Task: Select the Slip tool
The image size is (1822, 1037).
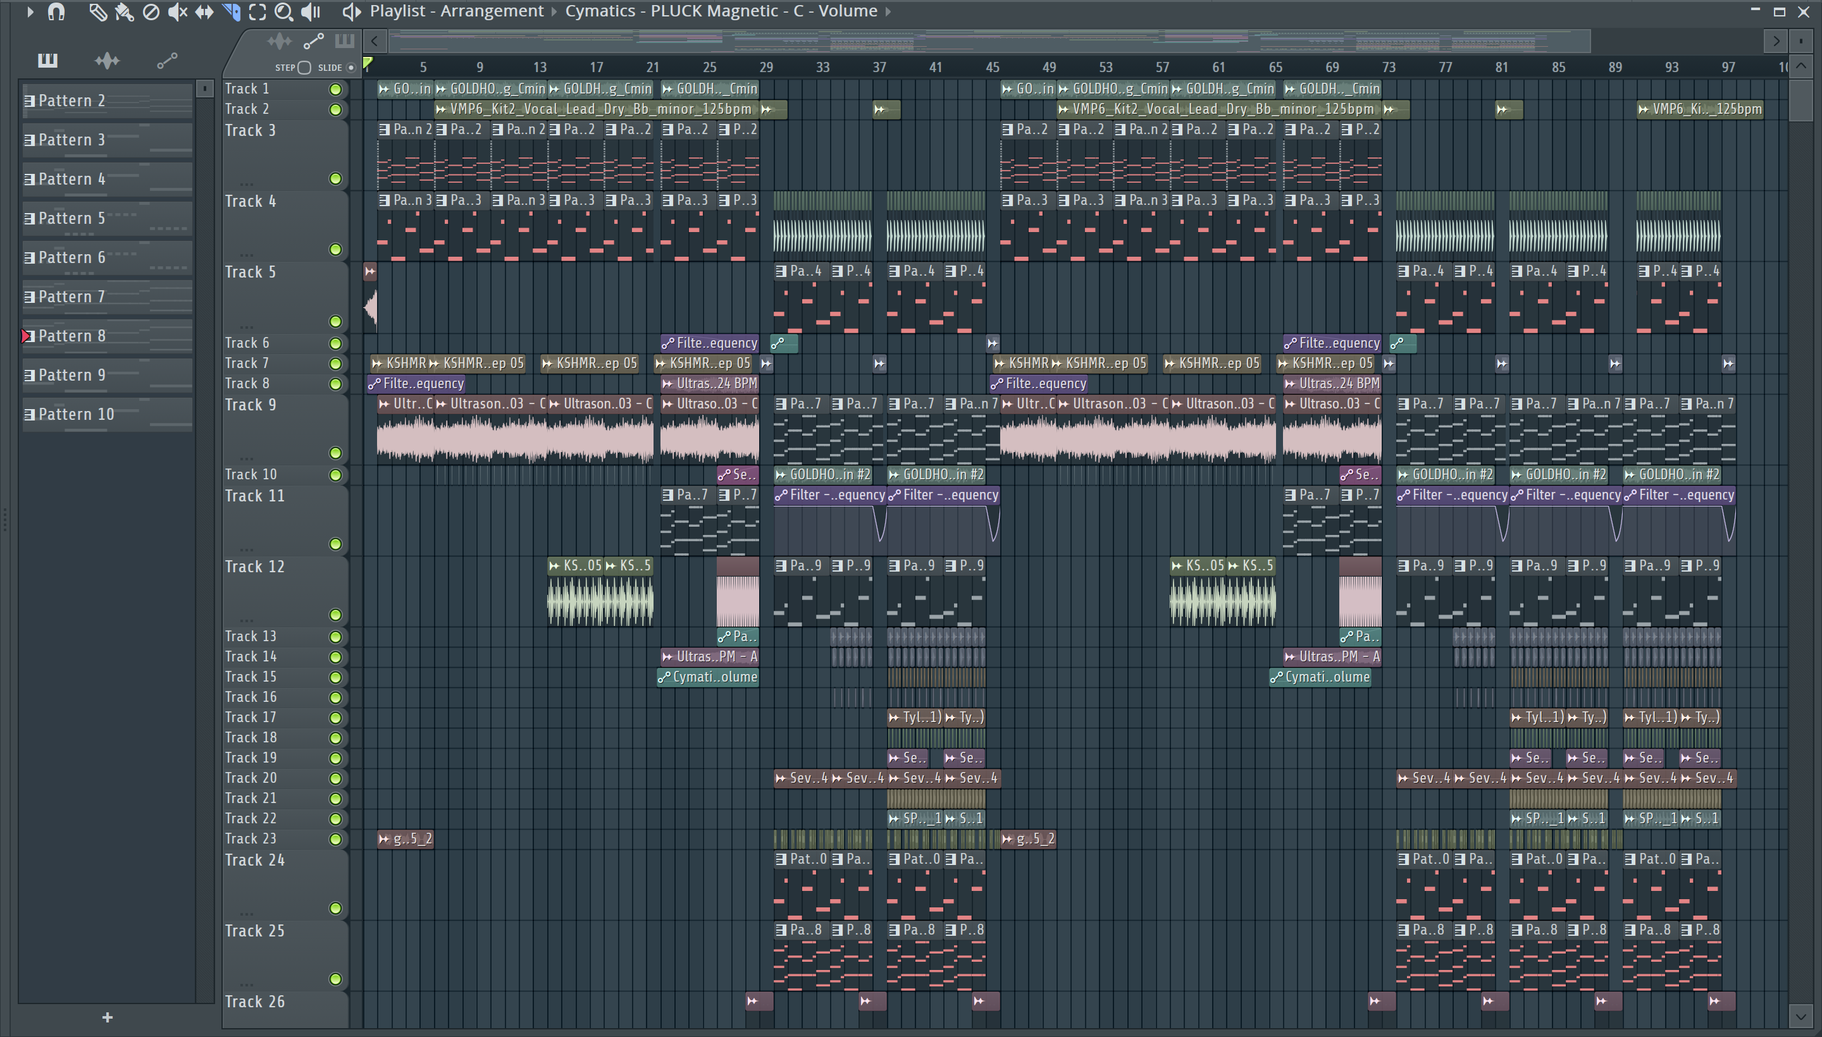Action: coord(204,11)
